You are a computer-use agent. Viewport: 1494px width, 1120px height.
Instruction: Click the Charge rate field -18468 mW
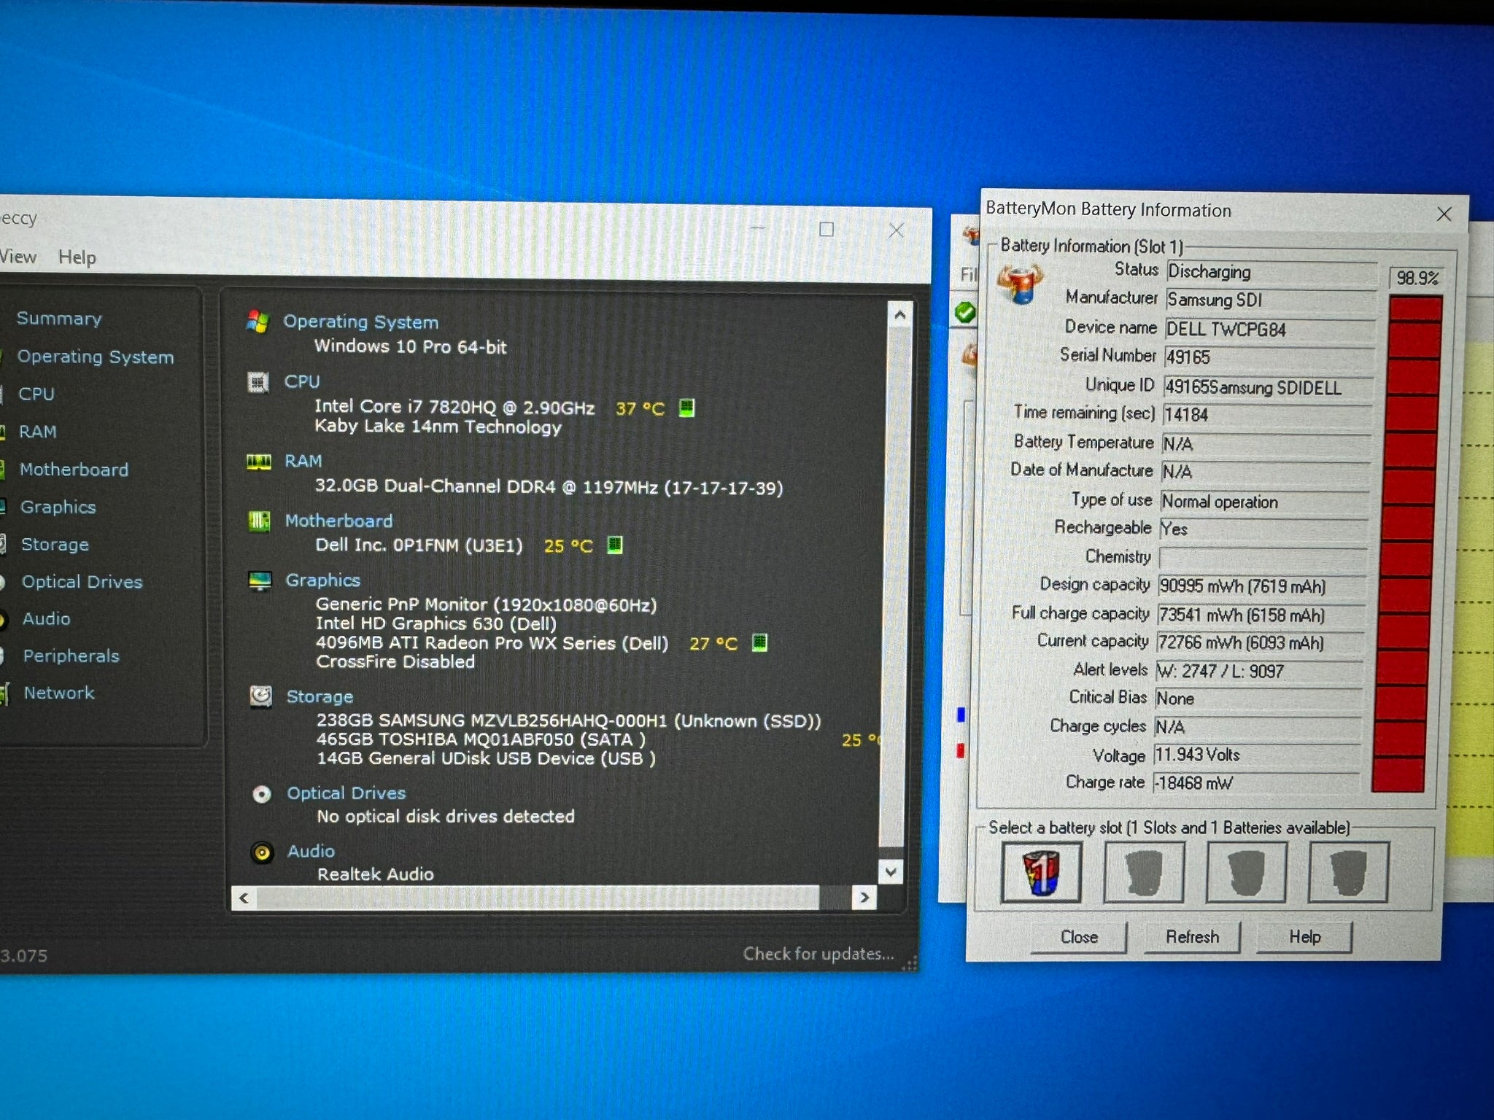coord(1256,783)
